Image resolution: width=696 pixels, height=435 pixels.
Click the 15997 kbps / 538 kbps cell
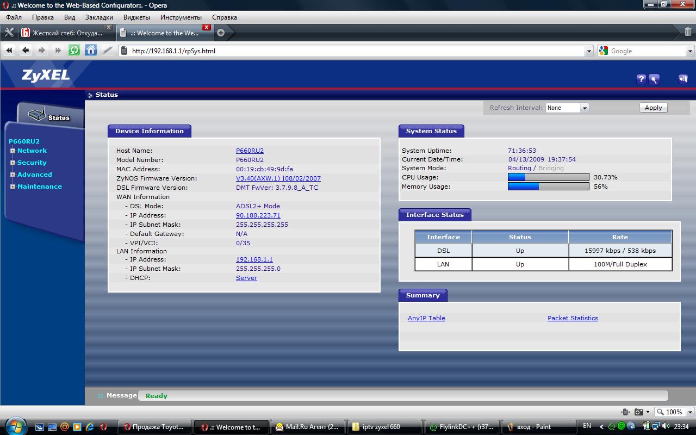620,251
